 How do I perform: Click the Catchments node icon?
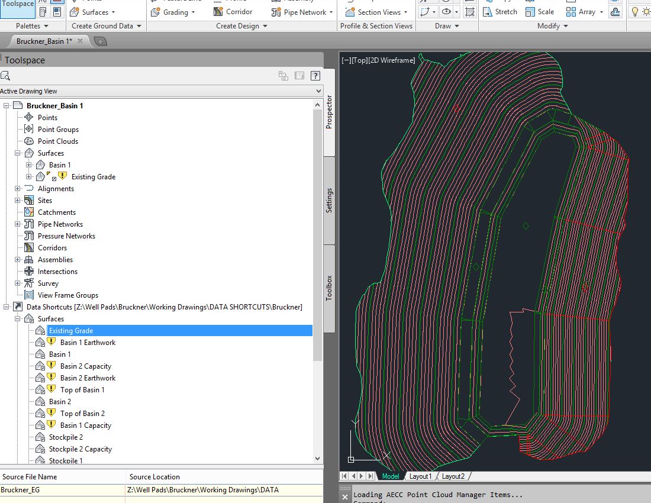tap(28, 212)
